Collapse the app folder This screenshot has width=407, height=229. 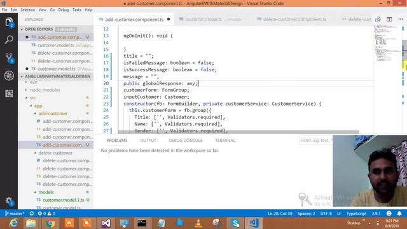coord(38,106)
